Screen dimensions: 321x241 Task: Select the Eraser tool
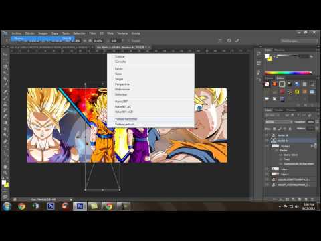click(5, 116)
